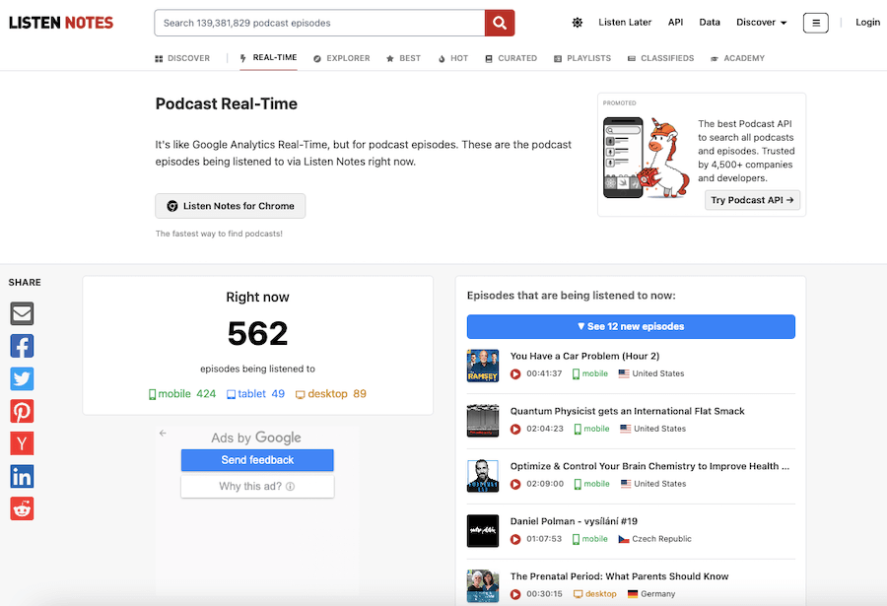
Task: Switch to the Explorer tab
Action: click(341, 58)
